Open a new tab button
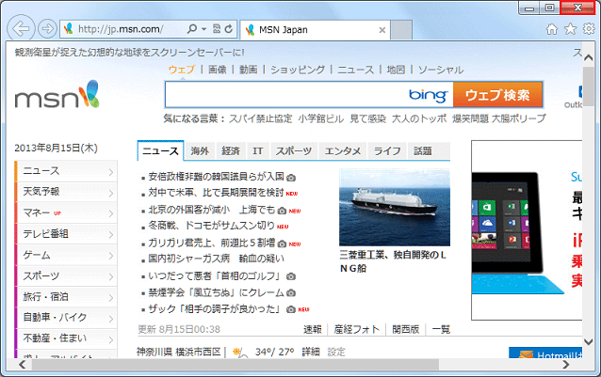This screenshot has height=377, width=601. click(401, 30)
